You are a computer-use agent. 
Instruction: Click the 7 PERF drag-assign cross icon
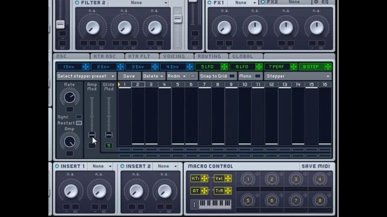[293, 67]
